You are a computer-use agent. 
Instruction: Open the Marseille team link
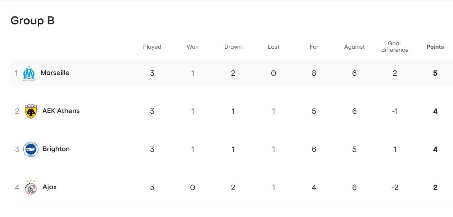55,73
